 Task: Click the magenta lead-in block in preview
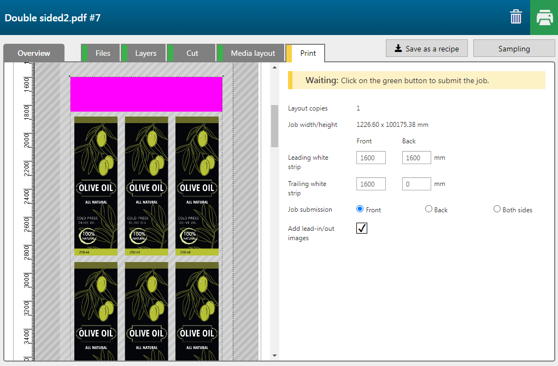(146, 94)
